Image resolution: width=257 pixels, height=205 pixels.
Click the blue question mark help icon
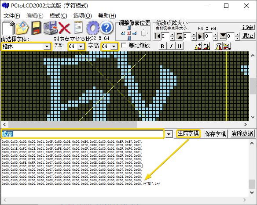click(x=106, y=28)
